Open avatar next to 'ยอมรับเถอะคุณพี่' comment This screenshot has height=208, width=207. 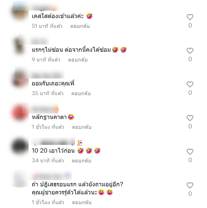(x=20, y=79)
